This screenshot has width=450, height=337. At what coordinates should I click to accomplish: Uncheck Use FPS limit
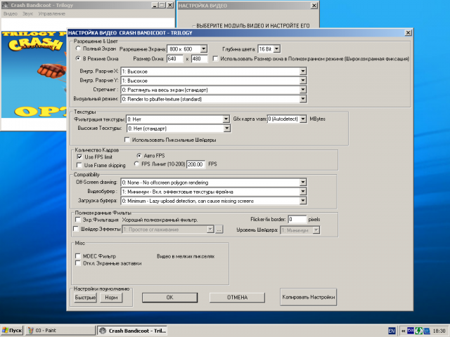pos(79,157)
